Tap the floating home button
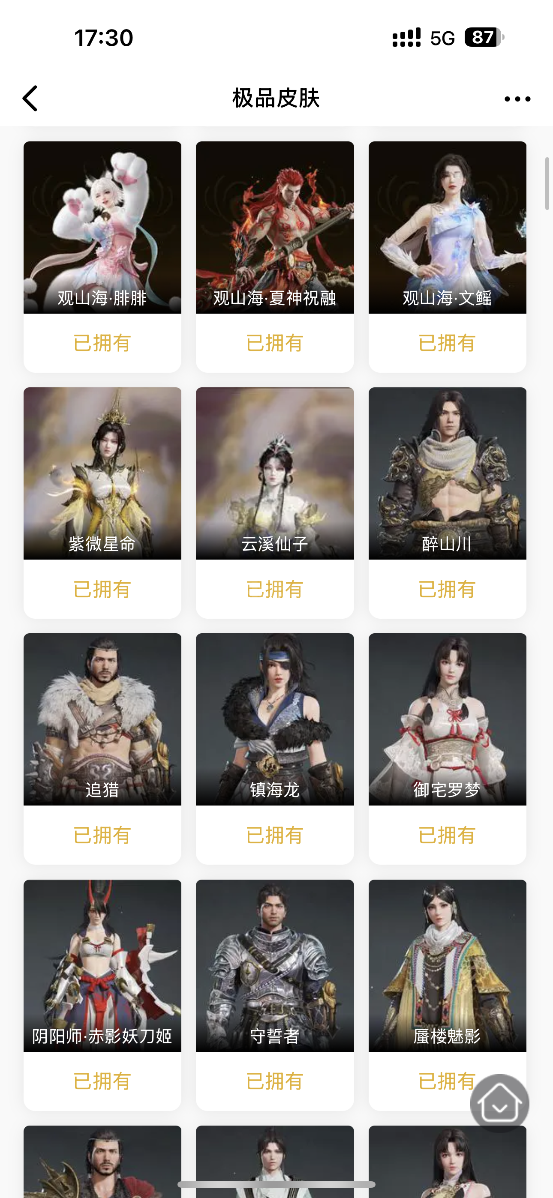The height and width of the screenshot is (1198, 553). pos(499,1103)
